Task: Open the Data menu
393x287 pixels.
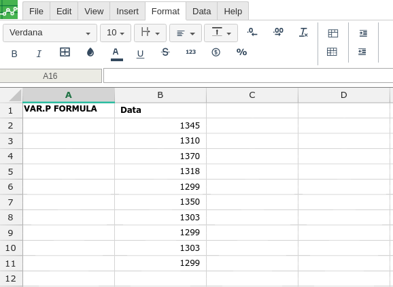Action: [x=201, y=12]
